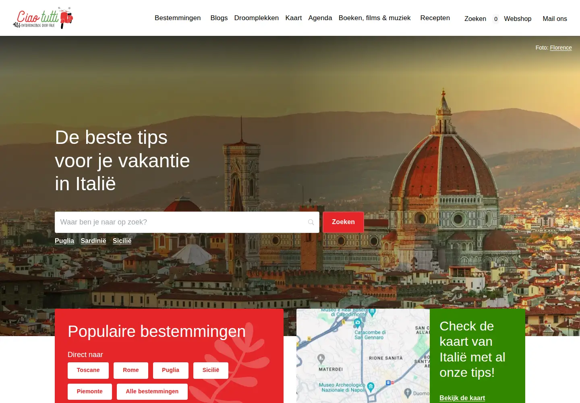Open the Sicilië quick link under search

122,241
